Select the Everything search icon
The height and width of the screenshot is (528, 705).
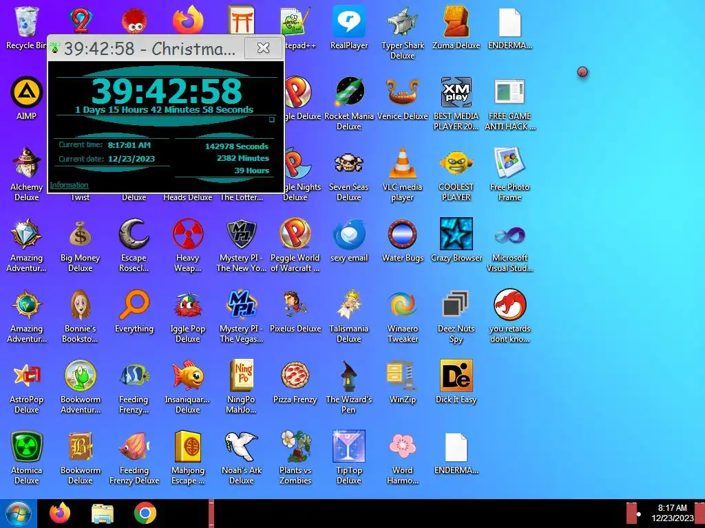click(134, 305)
